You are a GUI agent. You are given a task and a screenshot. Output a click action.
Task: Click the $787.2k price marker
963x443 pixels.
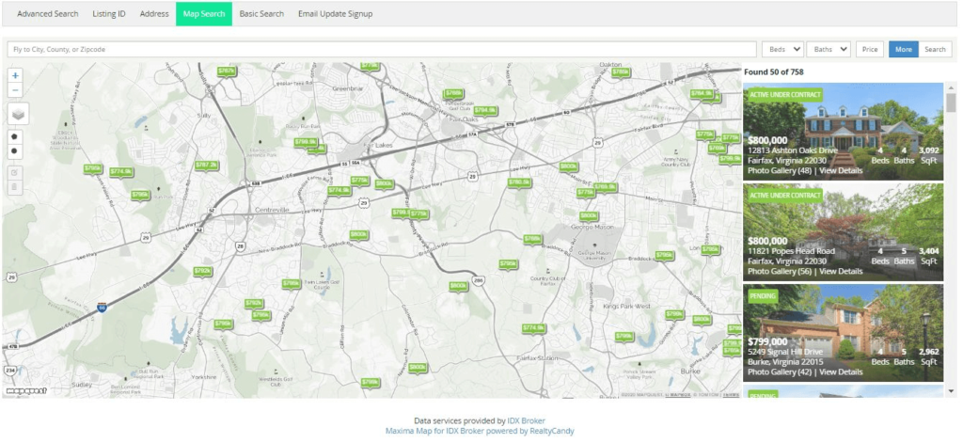tap(206, 166)
